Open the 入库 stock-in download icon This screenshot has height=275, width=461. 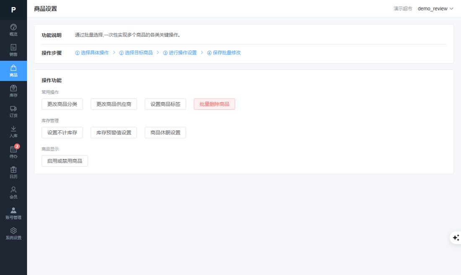13,132
